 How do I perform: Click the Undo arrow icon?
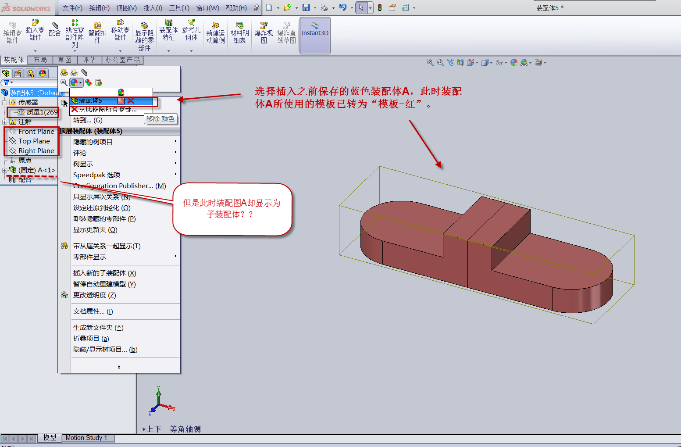click(x=343, y=7)
